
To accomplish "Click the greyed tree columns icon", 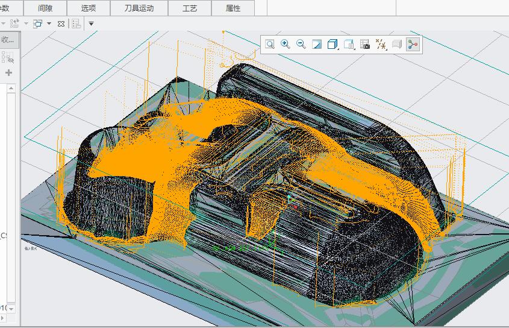I will click(76, 24).
